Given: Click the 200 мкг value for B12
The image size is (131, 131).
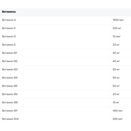Looking at the screenshot, I should pos(118,119).
